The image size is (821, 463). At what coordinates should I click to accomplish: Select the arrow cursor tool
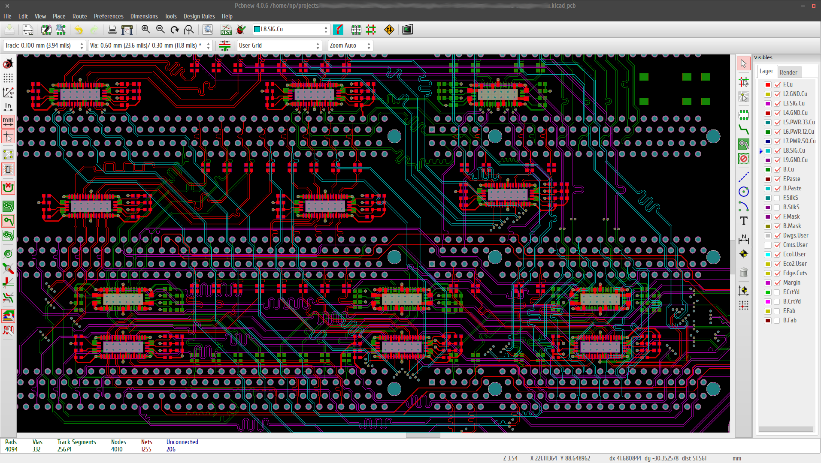point(744,64)
